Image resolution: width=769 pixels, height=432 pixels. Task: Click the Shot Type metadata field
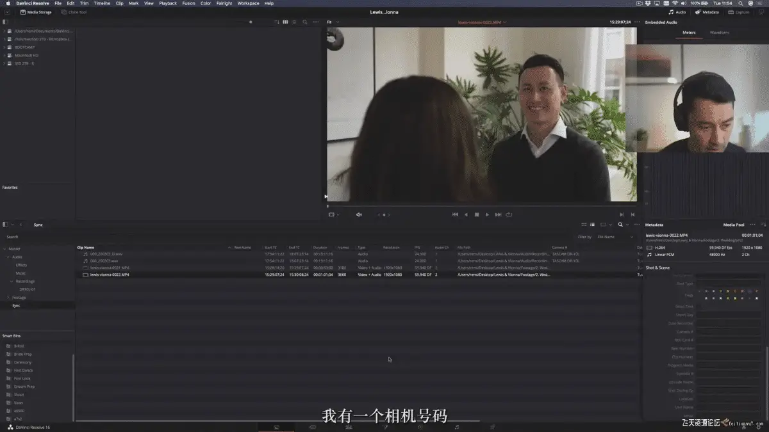coord(729,284)
